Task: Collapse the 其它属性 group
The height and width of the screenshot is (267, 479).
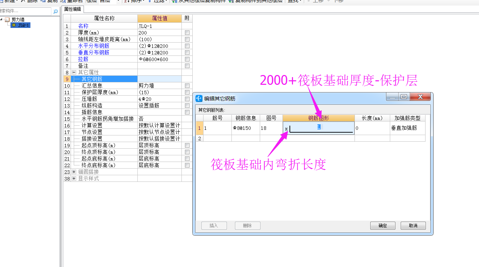Action: coord(74,72)
